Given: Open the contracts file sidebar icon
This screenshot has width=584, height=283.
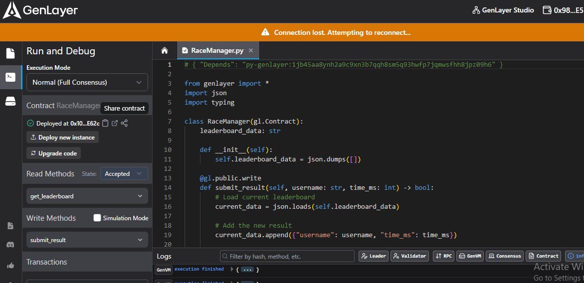Looking at the screenshot, I should tap(10, 53).
